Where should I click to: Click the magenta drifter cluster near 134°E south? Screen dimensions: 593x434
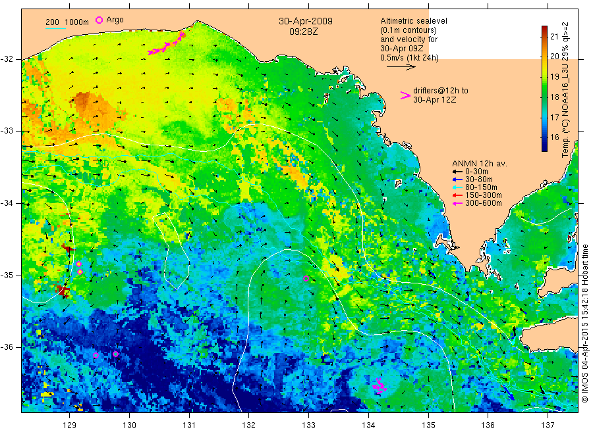[x=379, y=386]
